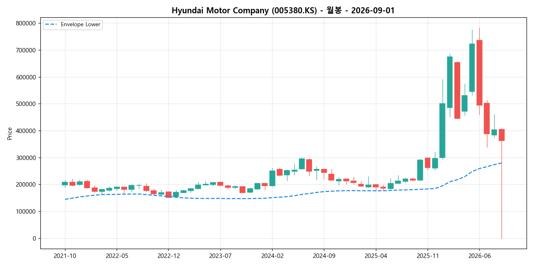Click the 2021-10 x-axis date label
This screenshot has height=266, width=533.
pos(65,256)
